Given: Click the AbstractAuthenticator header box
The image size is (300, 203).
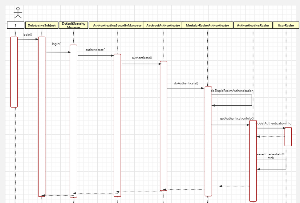Looking at the screenshot, I should tap(163, 25).
